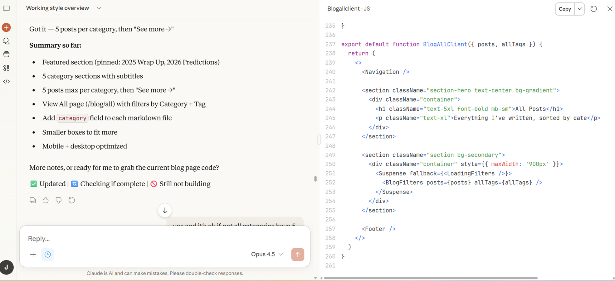This screenshot has width=615, height=281.
Task: Toggle extended thinking clock button
Action: (47, 255)
